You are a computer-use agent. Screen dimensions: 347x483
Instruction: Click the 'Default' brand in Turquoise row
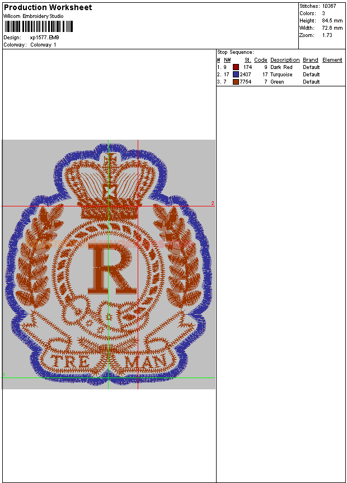click(x=311, y=75)
